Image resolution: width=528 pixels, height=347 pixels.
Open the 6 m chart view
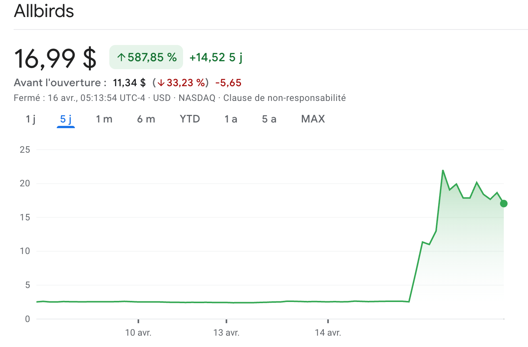click(146, 119)
